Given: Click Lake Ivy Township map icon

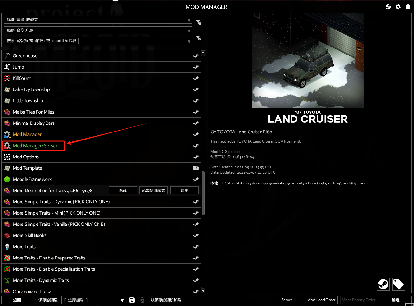Looking at the screenshot, I should click(x=7, y=89).
